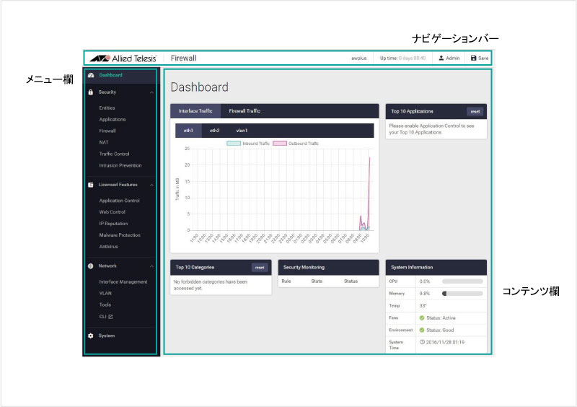Open Entities in the Security menu
Viewport: 577px width, 407px height.
click(107, 108)
